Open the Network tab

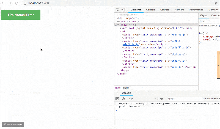[x=179, y=10]
